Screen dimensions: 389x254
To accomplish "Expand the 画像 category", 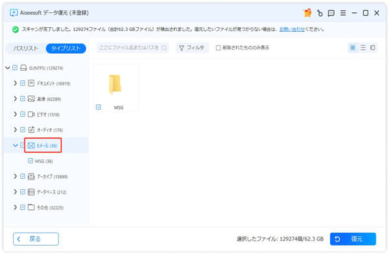I will point(15,98).
